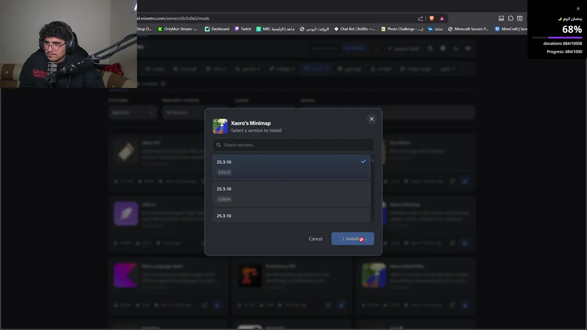Click the purple Twitch bookmark icon
This screenshot has width=587, height=330.
point(237,29)
